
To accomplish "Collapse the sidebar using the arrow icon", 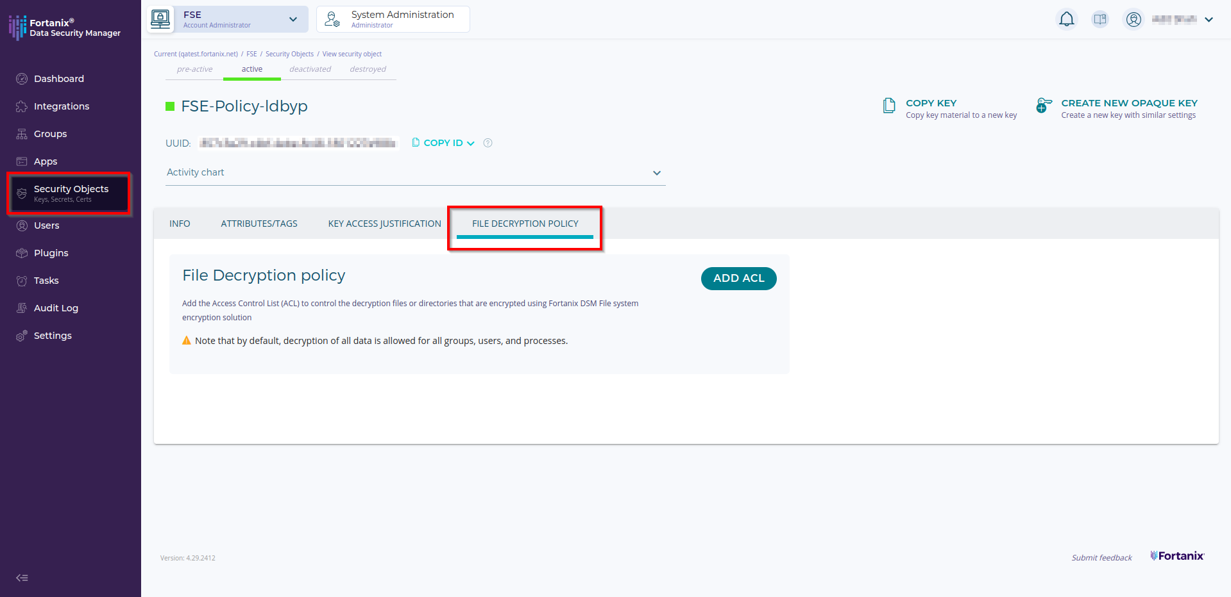I will coord(22,578).
